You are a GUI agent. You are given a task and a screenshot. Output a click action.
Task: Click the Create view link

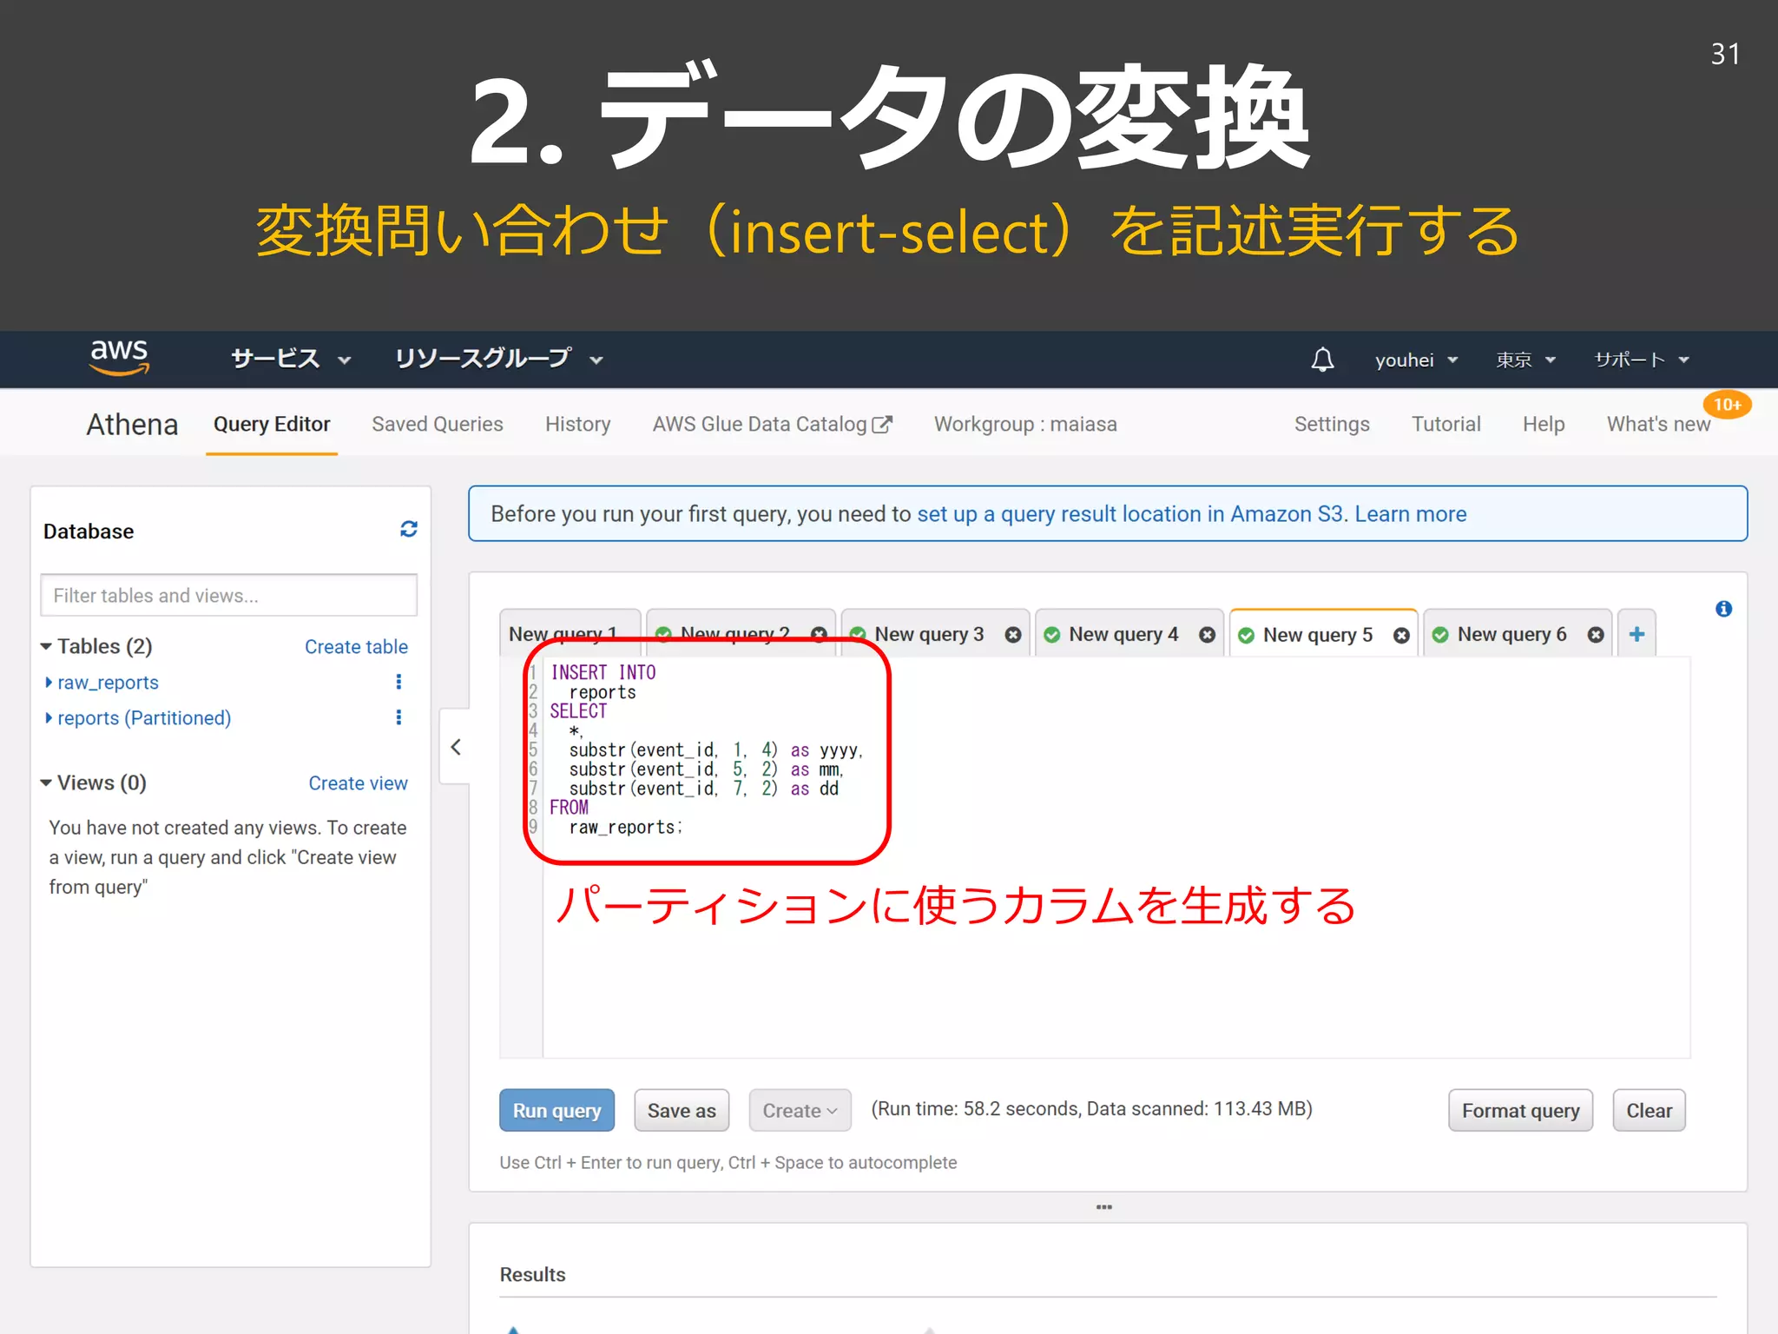358,783
